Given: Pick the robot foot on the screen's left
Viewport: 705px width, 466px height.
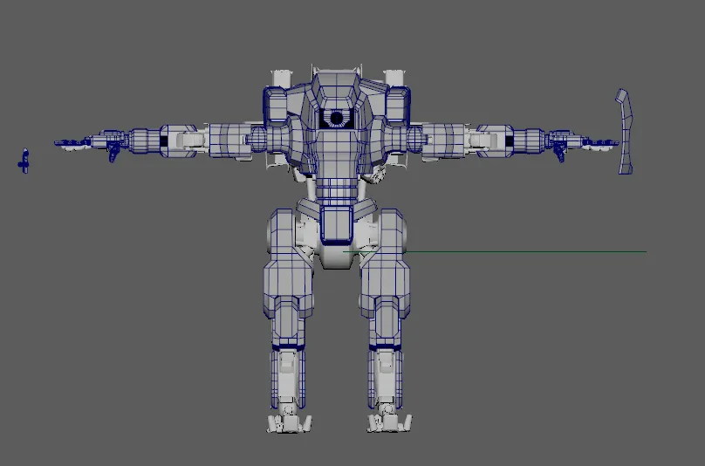Looking at the screenshot, I should pos(289,421).
